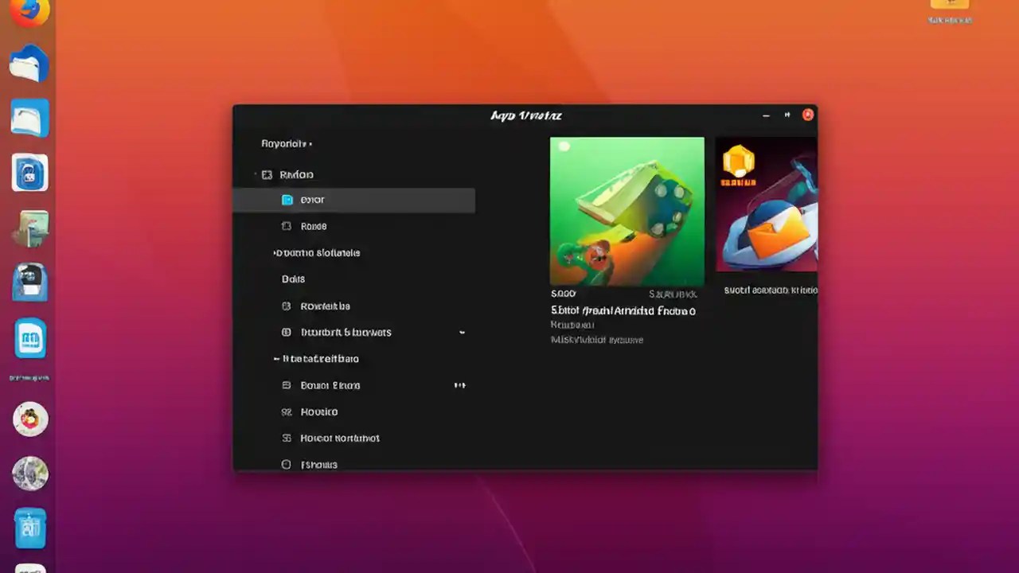This screenshot has height=573, width=1019.
Task: Open the Board Store overflow menu
Action: pos(459,385)
